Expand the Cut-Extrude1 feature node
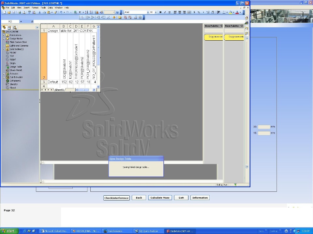The image size is (313, 234). [x=4, y=77]
